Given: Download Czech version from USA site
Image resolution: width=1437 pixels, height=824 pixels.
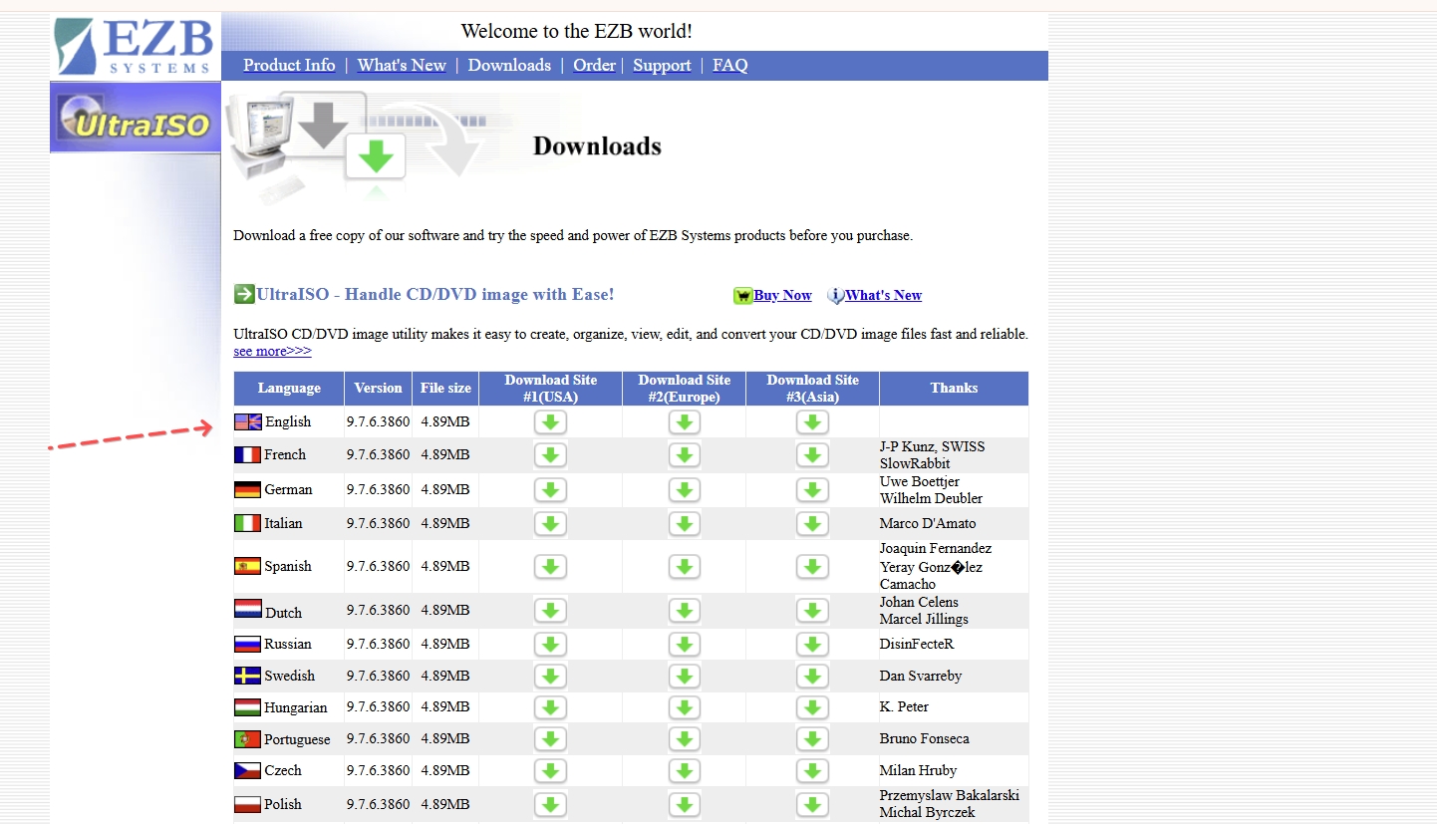Looking at the screenshot, I should coord(550,771).
